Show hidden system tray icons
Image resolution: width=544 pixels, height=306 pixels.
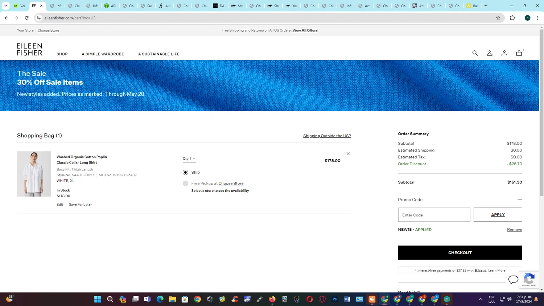click(x=481, y=299)
